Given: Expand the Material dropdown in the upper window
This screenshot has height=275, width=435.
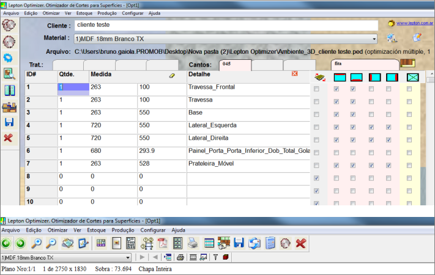Looking at the screenshot, I should [x=374, y=39].
